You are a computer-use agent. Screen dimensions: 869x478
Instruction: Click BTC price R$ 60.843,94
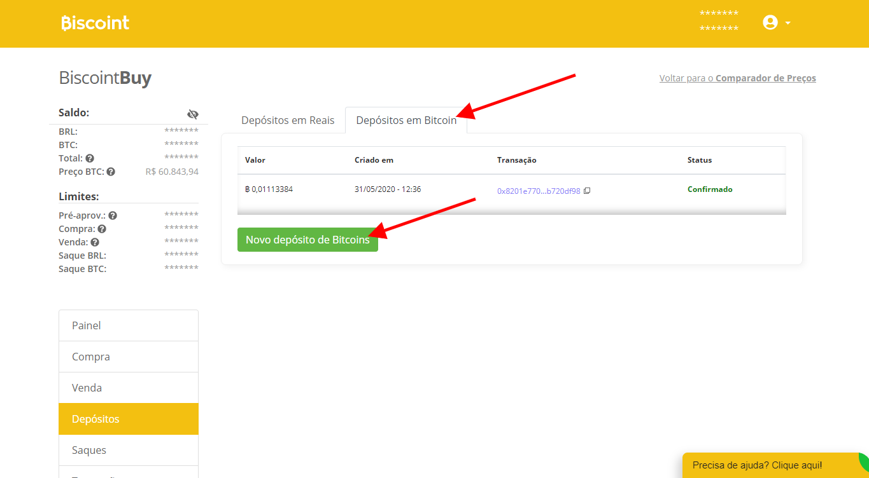click(x=172, y=172)
